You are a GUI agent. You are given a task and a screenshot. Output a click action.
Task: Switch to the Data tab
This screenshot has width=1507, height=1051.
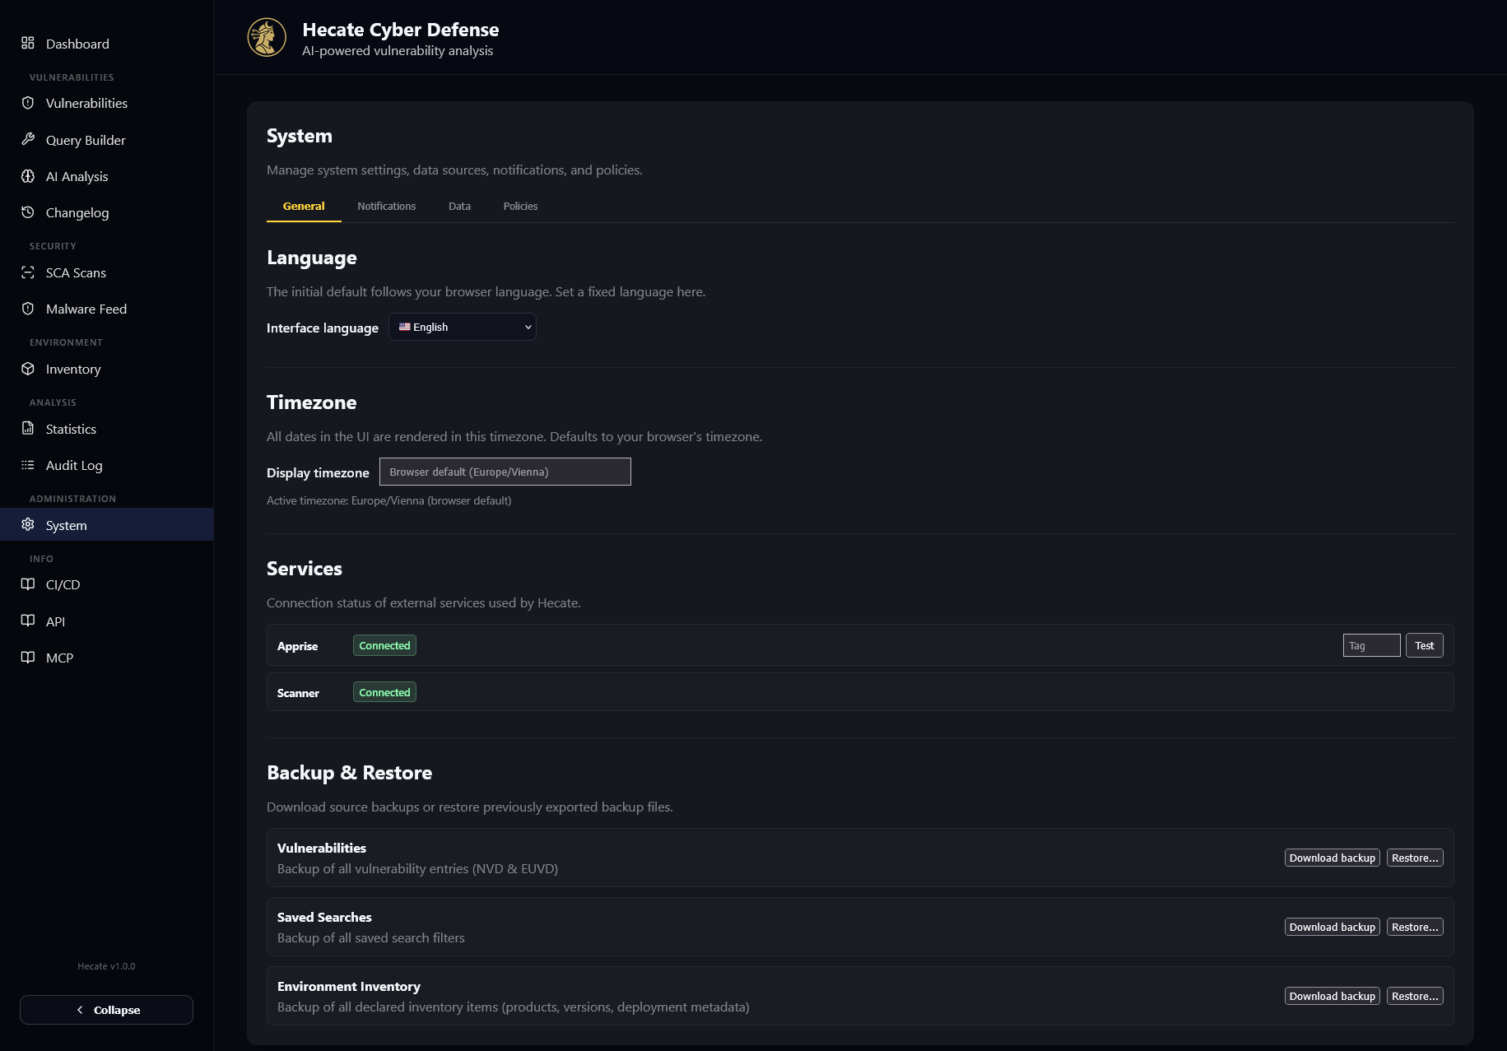click(x=459, y=206)
